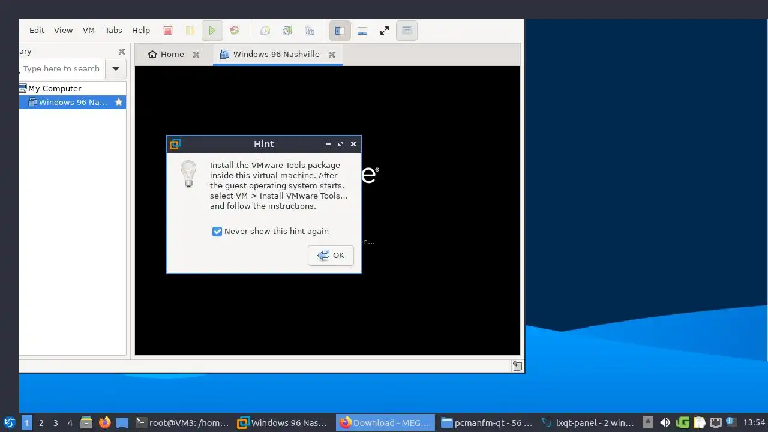Maximize the Hint dialog

pos(341,144)
